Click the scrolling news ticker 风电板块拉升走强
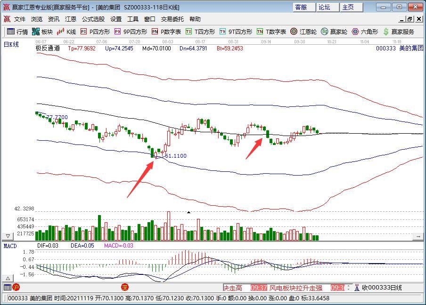Screen dimensions: 426x305 point(295,288)
